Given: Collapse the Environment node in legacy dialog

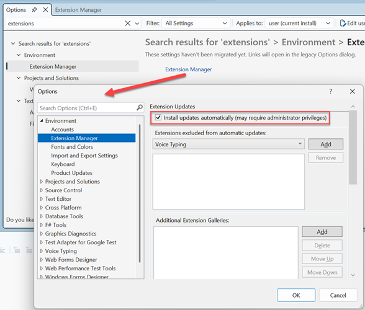Looking at the screenshot, I should click(x=42, y=120).
